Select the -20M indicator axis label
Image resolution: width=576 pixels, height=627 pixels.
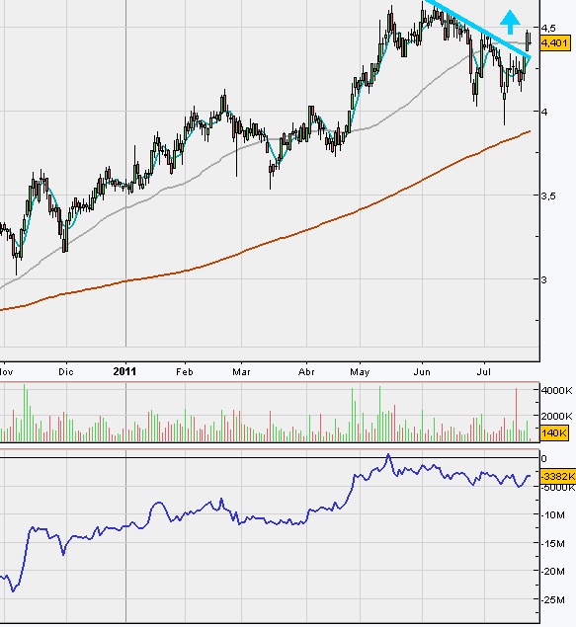click(553, 571)
